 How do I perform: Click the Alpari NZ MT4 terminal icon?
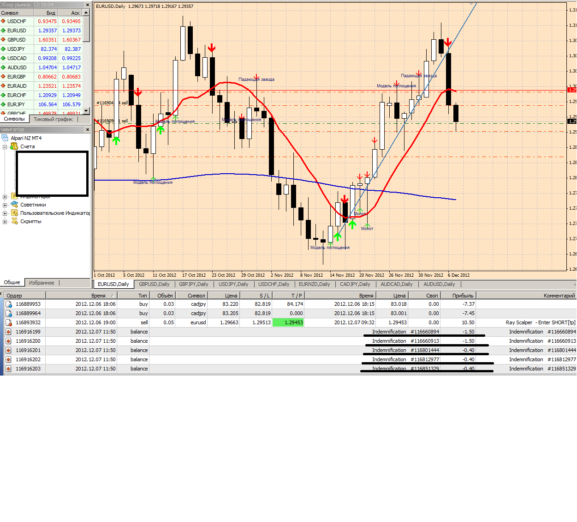pos(5,138)
